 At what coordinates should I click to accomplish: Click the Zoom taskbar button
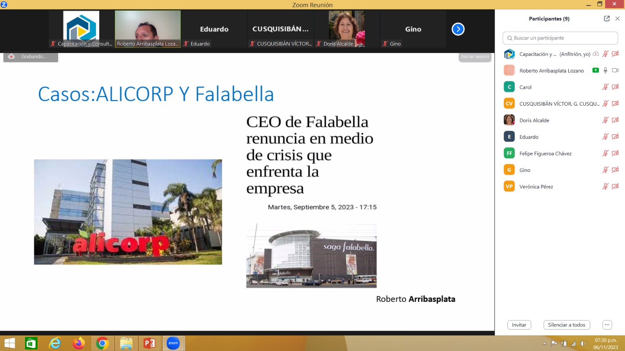(173, 343)
